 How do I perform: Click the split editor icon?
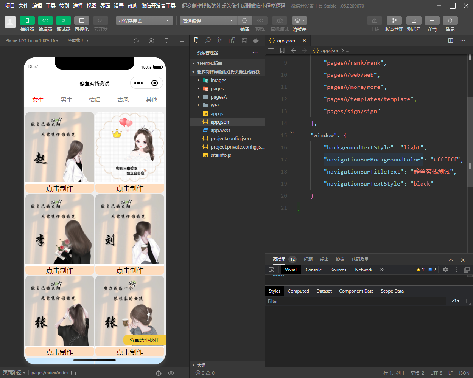pyautogui.click(x=451, y=40)
